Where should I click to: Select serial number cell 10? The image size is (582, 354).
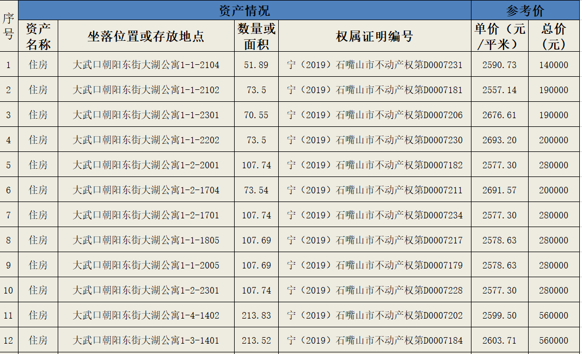pyautogui.click(x=9, y=290)
